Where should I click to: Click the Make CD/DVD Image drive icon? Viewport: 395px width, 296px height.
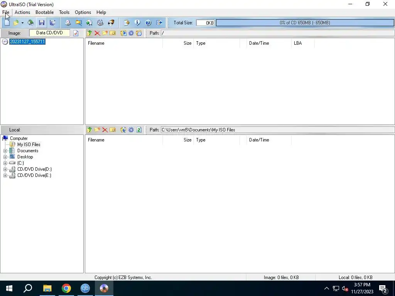click(68, 23)
